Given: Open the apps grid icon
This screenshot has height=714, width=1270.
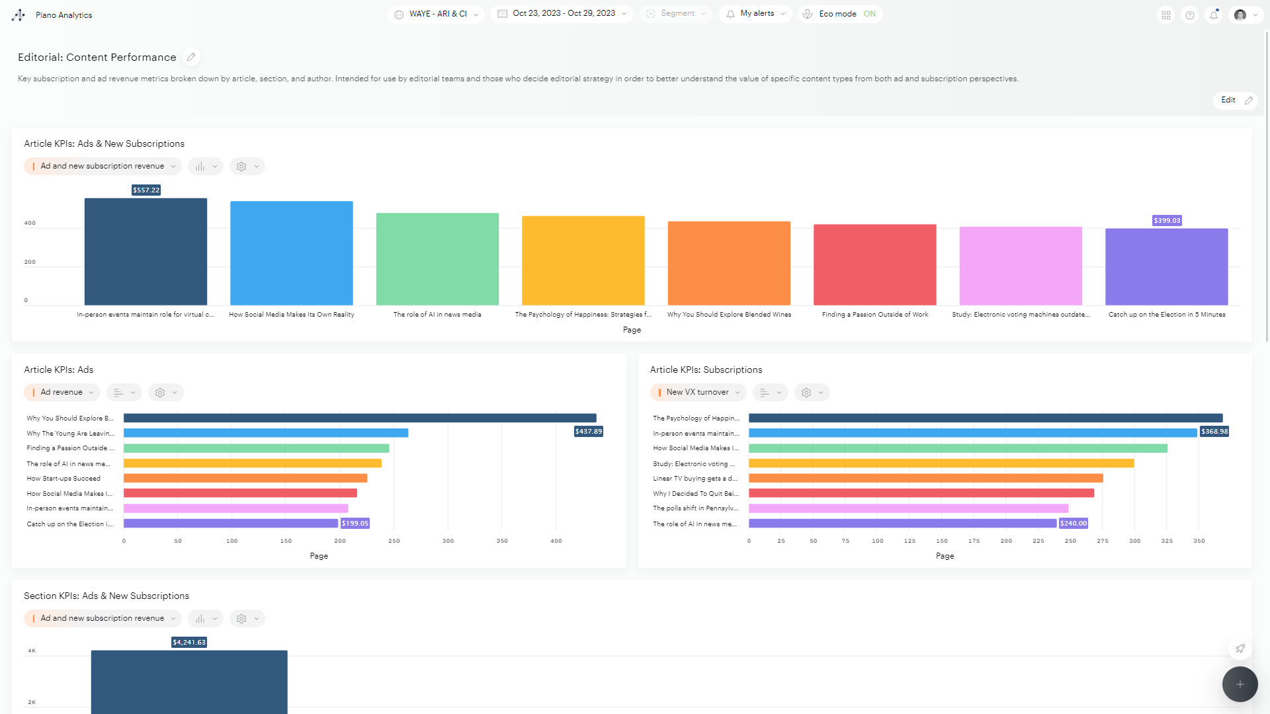Looking at the screenshot, I should pos(1166,15).
